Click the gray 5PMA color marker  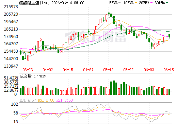tap(119, 3)
